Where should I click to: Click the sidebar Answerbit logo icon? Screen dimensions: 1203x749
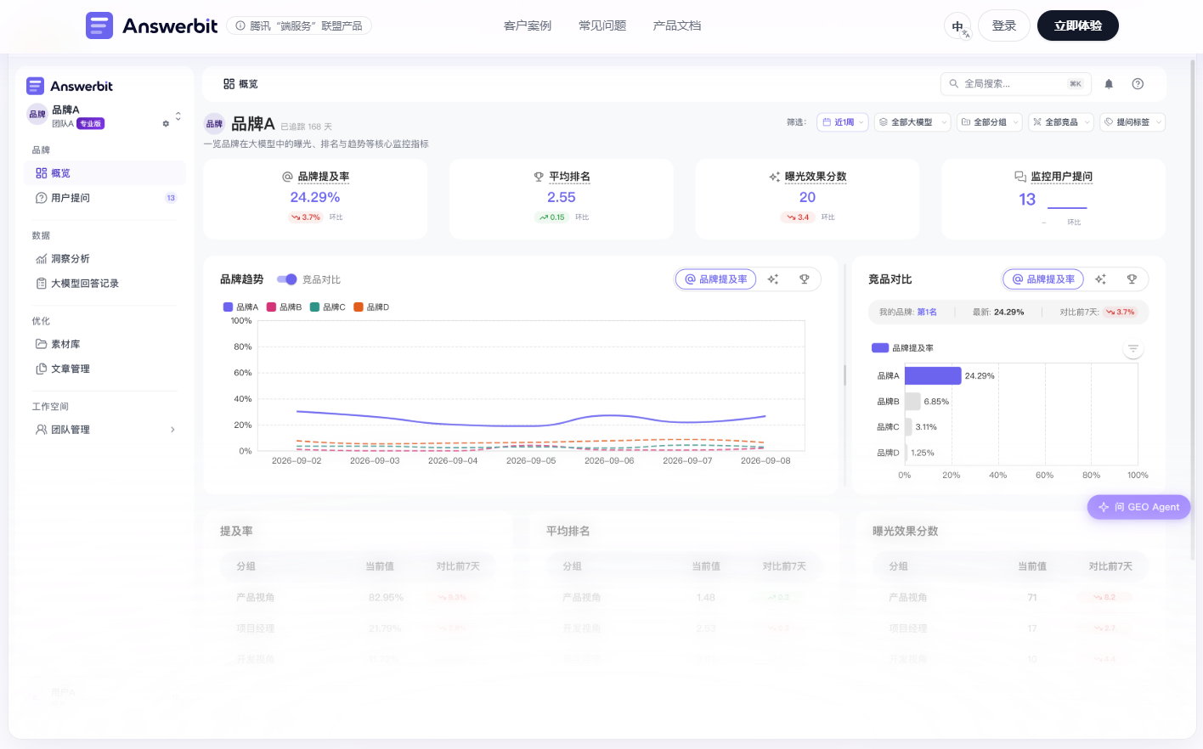[x=35, y=86]
